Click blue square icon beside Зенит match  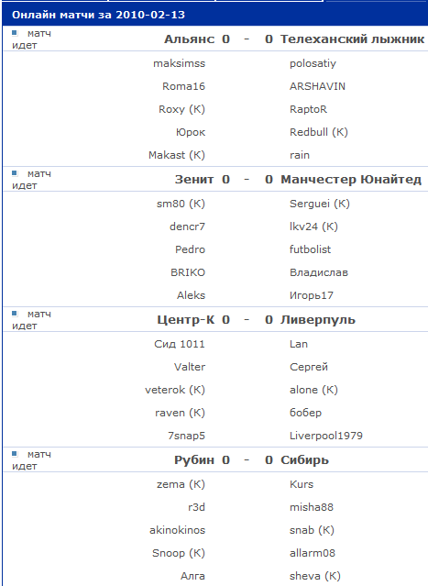[15, 173]
